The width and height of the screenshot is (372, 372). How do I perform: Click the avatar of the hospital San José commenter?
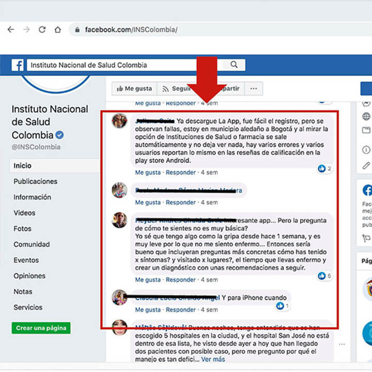[119, 328]
